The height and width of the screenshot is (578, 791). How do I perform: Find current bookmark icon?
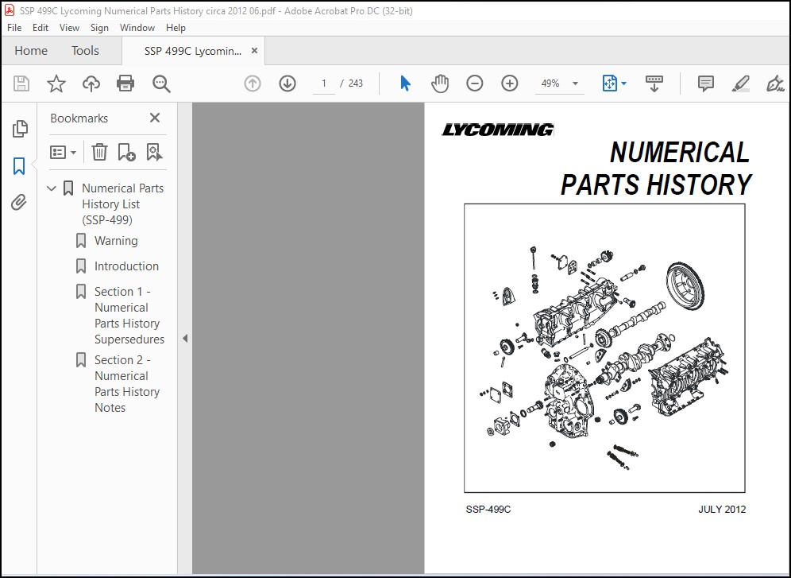(x=154, y=152)
